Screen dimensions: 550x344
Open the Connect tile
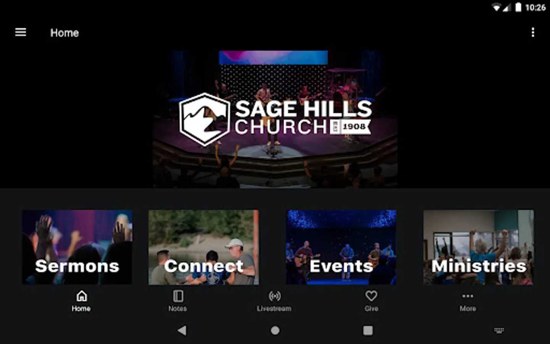pyautogui.click(x=204, y=247)
